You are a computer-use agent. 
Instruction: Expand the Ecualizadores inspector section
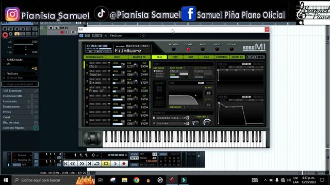point(20,106)
